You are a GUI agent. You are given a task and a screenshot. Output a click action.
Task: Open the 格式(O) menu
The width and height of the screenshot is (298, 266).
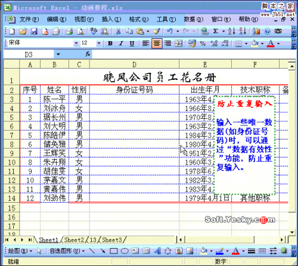click(139, 19)
